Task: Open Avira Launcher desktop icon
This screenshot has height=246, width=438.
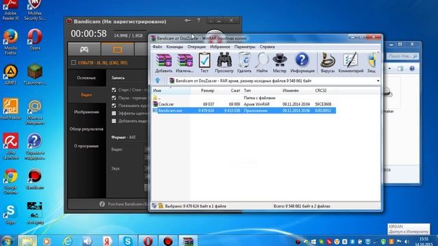Action: click(11, 146)
